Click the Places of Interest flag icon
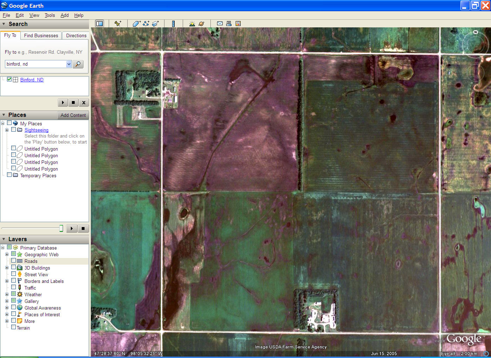Image resolution: width=491 pixels, height=358 pixels. (x=20, y=314)
